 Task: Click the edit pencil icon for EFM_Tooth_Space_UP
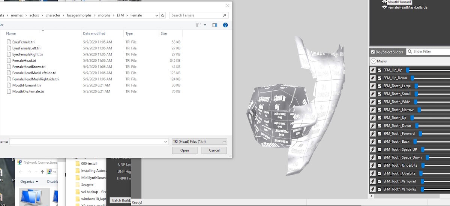click(373, 149)
